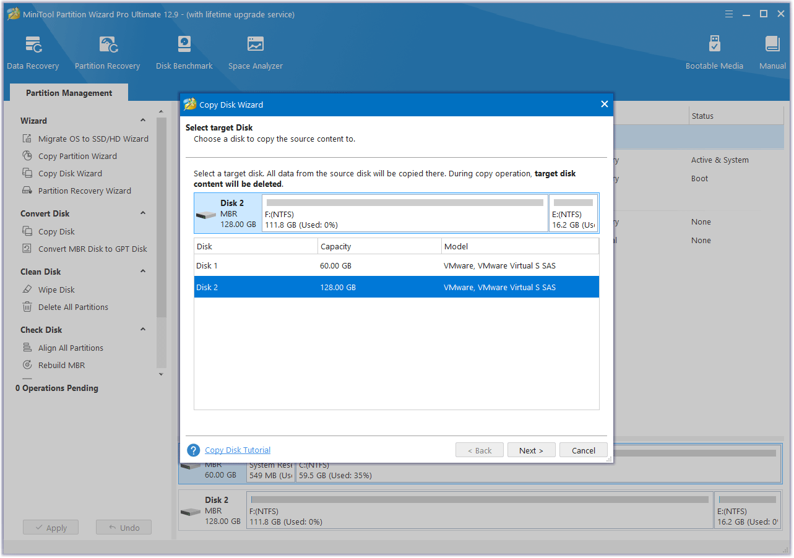The image size is (794, 558).
Task: Open Rebuild MBR option
Action: point(61,365)
